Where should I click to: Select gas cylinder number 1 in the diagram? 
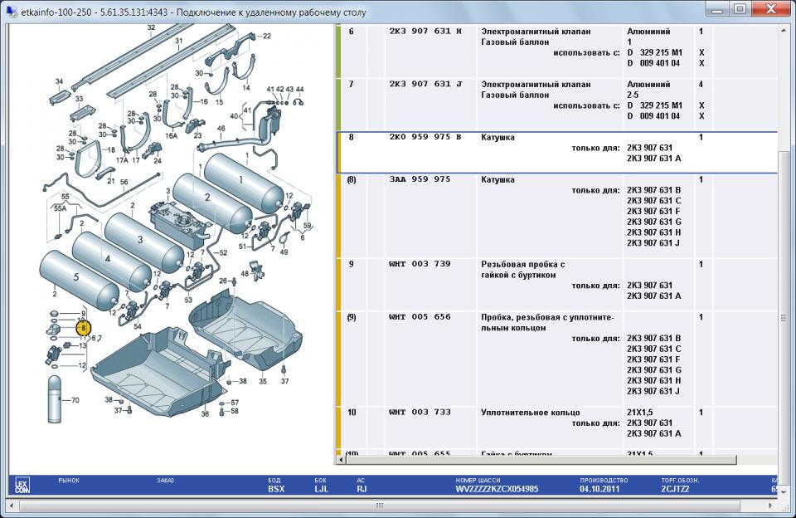coord(244,183)
